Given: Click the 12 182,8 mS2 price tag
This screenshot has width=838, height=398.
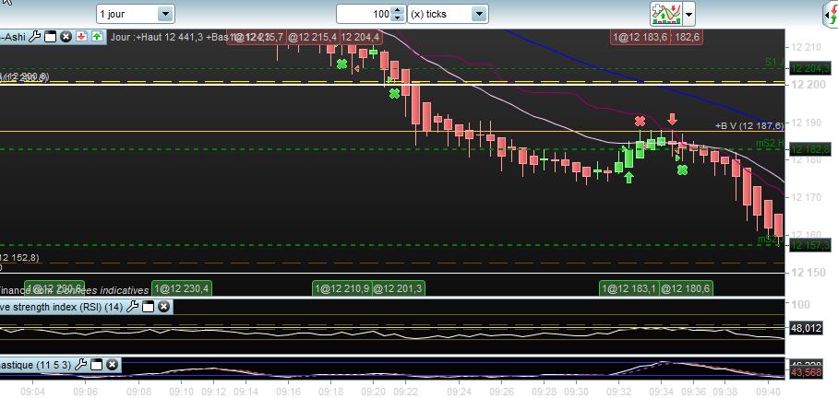Looking at the screenshot, I should 809,149.
